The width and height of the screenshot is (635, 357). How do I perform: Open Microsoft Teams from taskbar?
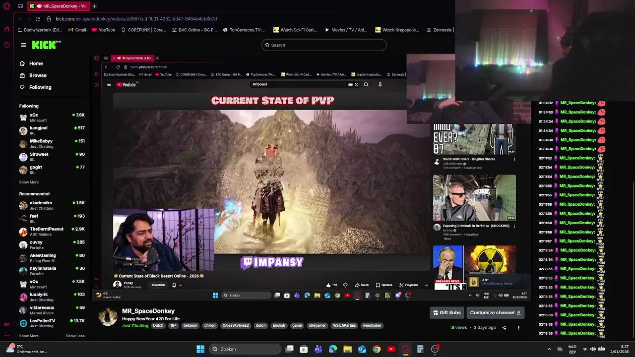point(318,349)
